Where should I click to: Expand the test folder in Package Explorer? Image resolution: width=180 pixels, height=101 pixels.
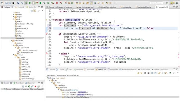click(13, 19)
